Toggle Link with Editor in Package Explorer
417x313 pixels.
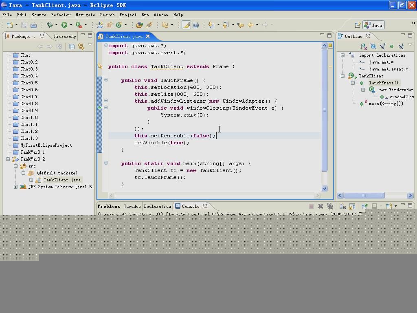point(81,47)
